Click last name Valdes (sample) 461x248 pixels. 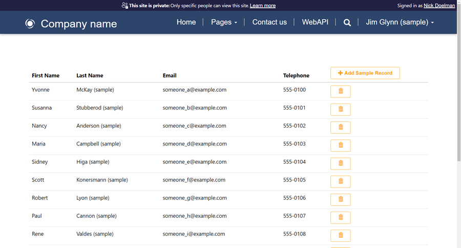click(x=95, y=234)
